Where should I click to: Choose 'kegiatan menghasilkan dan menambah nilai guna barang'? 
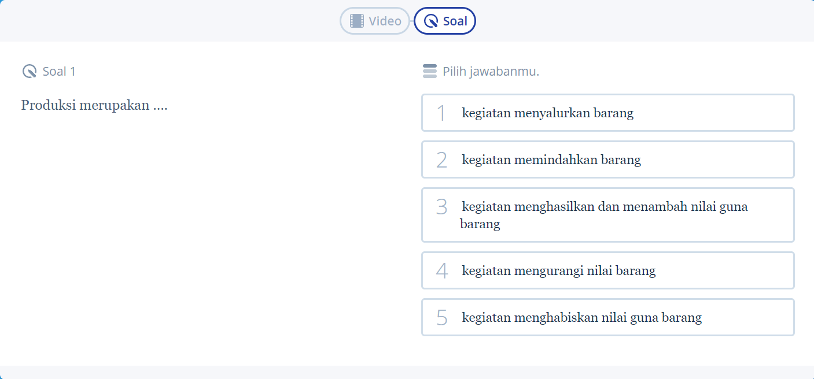pos(607,214)
